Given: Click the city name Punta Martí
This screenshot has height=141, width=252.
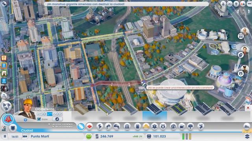Looking at the screenshot, I should tap(40, 136).
